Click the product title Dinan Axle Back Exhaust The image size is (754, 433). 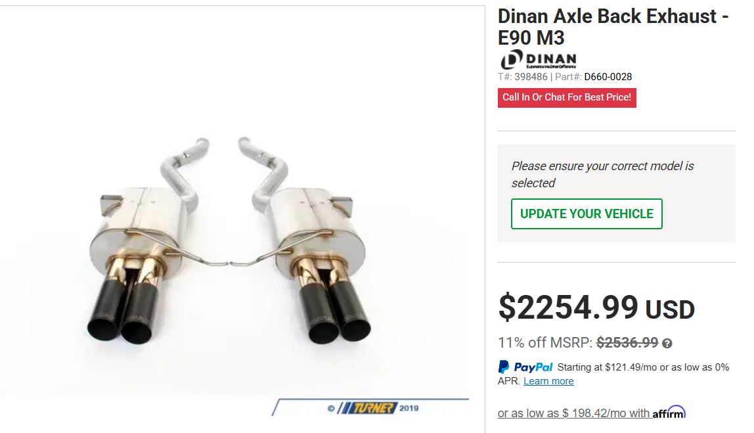(613, 27)
